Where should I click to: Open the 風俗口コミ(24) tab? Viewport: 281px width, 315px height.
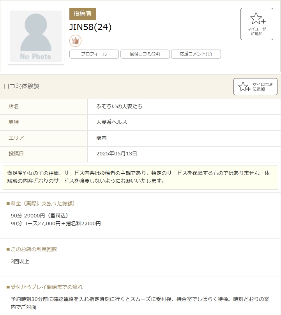145,54
